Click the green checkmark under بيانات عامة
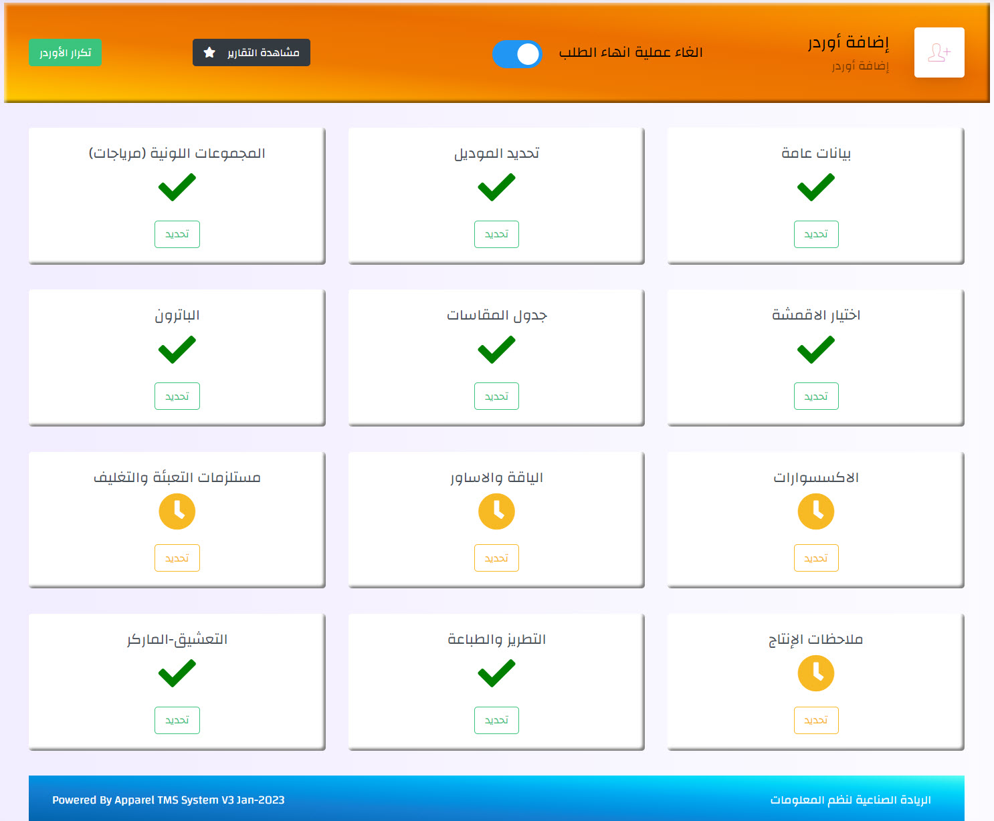Viewport: 994px width, 821px height. click(x=815, y=187)
